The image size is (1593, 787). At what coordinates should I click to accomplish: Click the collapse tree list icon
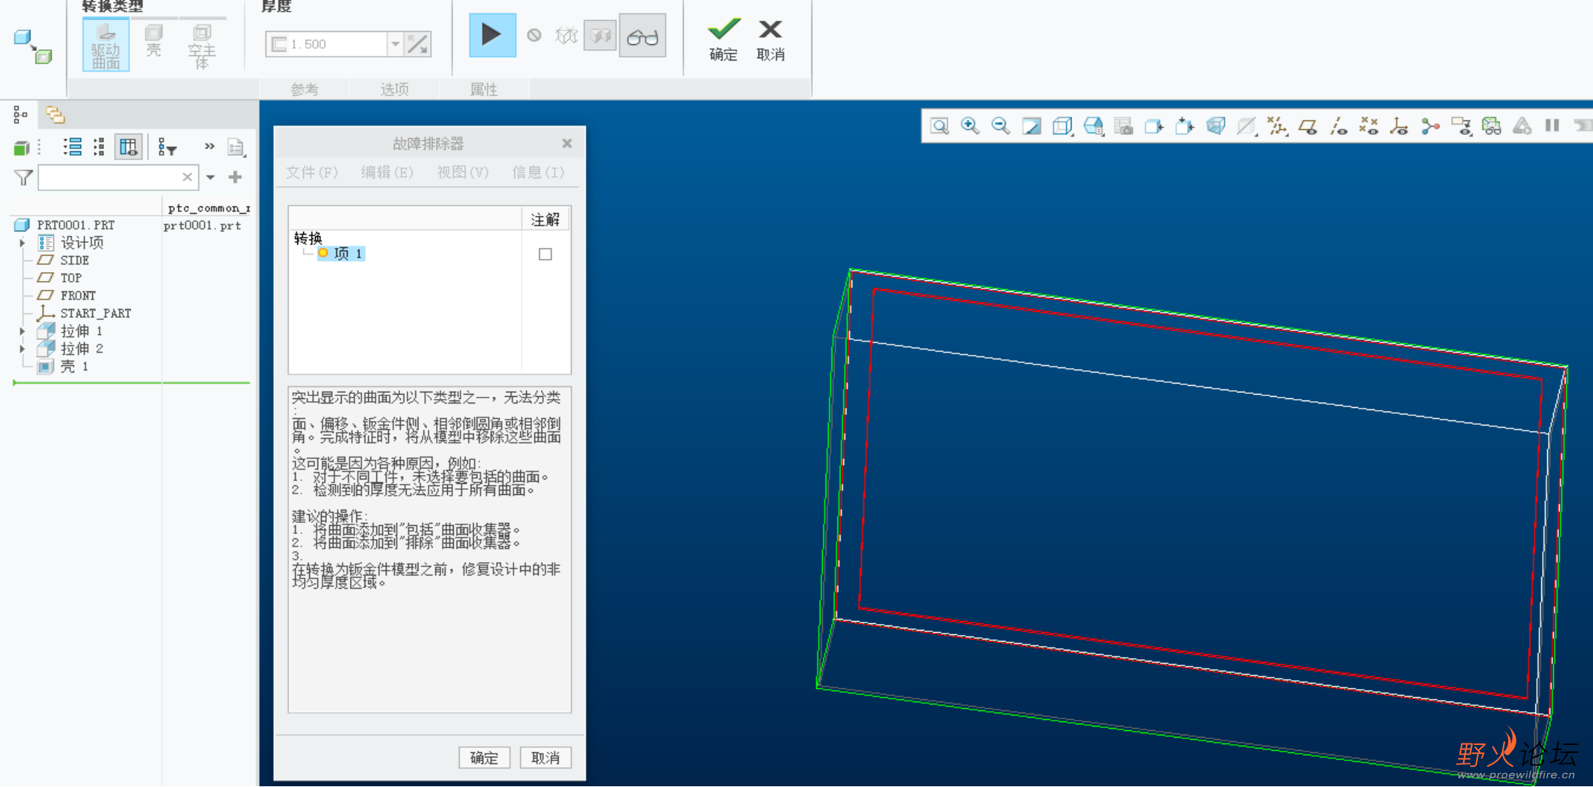coord(100,147)
